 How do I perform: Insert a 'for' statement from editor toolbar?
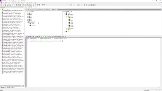pyautogui.click(x=33, y=36)
